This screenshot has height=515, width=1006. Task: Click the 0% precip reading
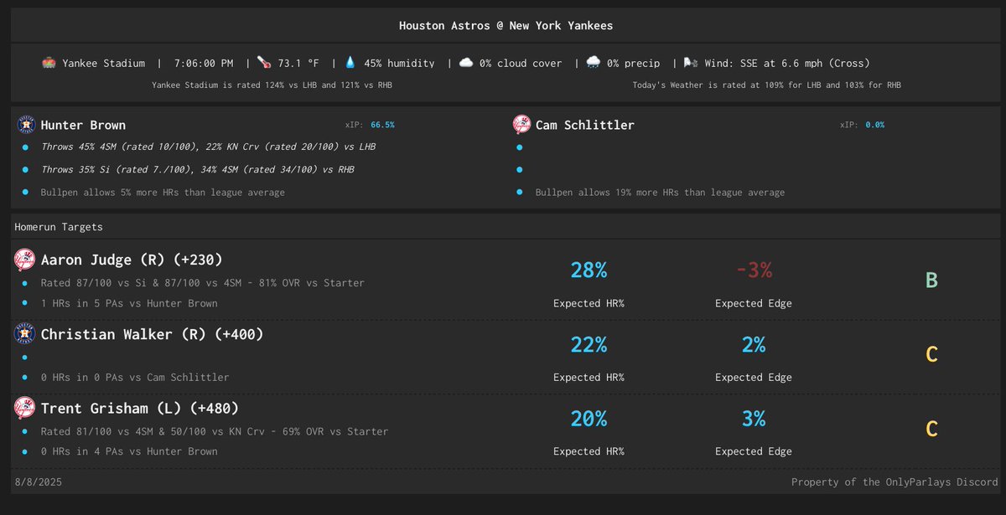[634, 64]
